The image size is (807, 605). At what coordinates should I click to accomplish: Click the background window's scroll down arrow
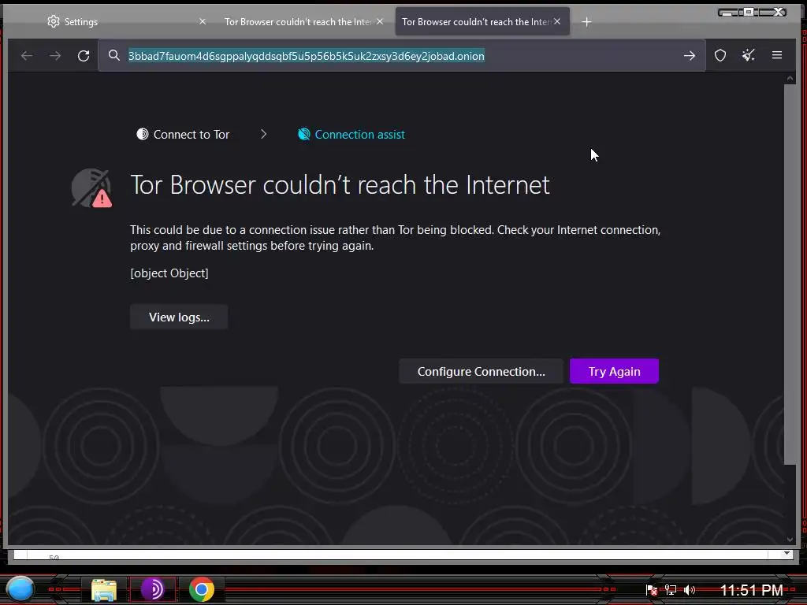click(787, 553)
